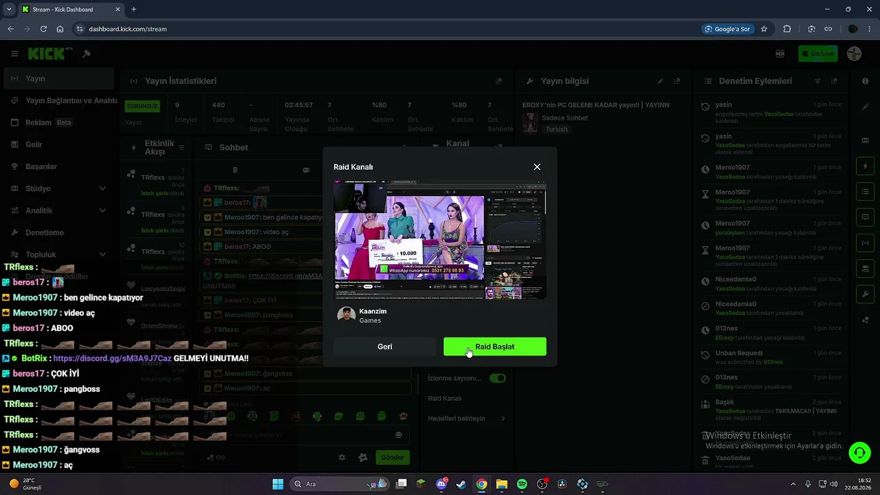Open Yayın in the sidebar
Viewport: 880px width, 495px height.
[58, 78]
